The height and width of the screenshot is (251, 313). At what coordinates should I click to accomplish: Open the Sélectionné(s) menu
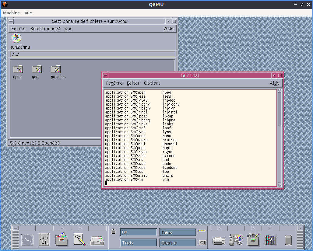click(x=45, y=29)
